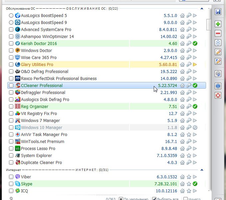Screen dimensions: 226x200
Task: Collapse the Обслуживание ОС group
Action: coord(202,9)
